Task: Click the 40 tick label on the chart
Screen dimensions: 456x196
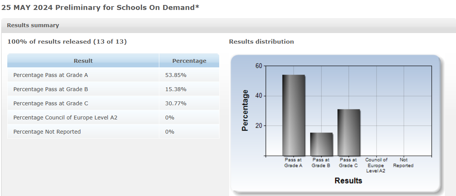Action: tap(259, 96)
